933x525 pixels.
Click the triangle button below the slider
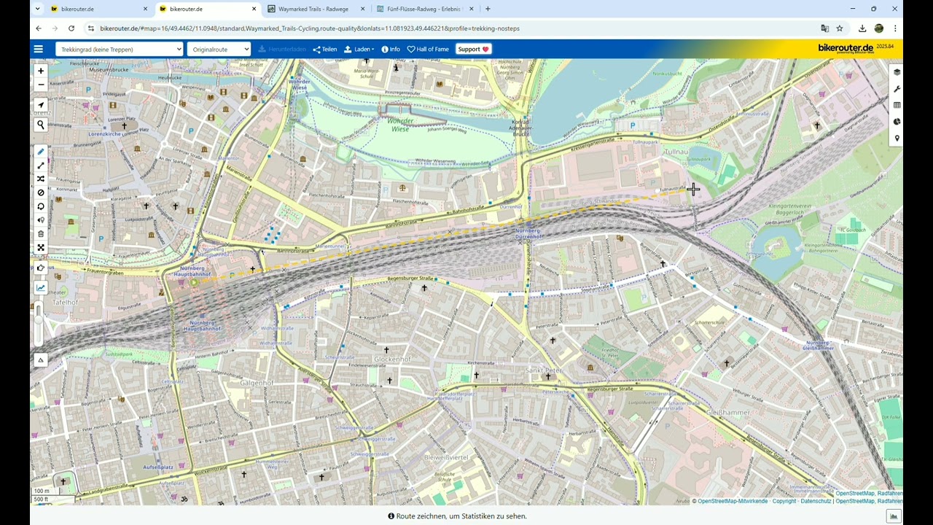pyautogui.click(x=41, y=360)
